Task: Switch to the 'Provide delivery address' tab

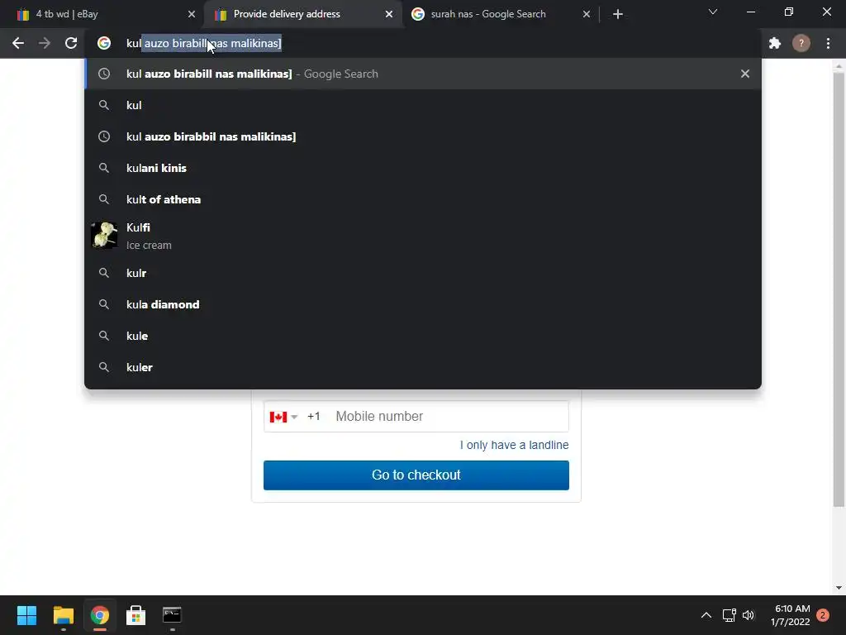Action: coord(302,15)
